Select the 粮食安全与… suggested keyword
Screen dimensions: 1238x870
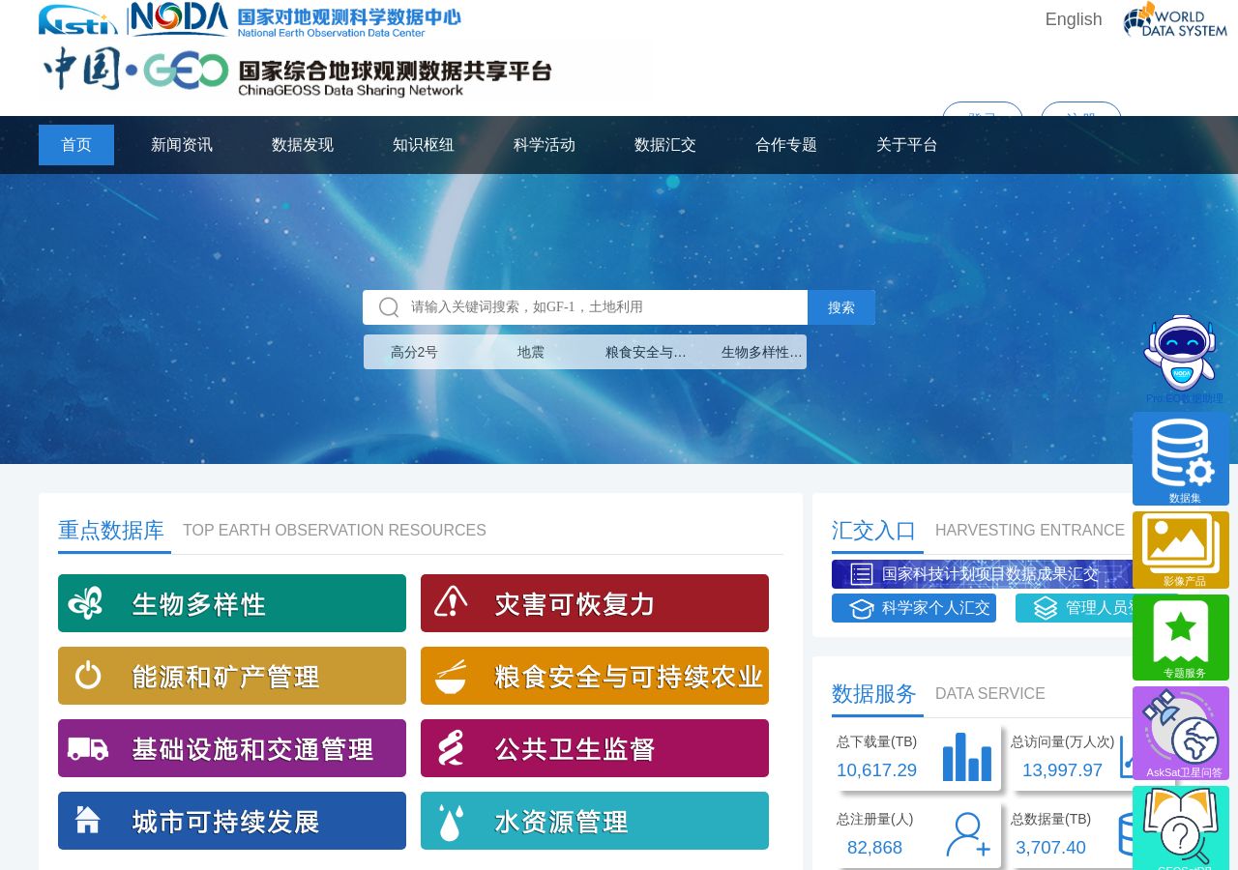point(646,352)
